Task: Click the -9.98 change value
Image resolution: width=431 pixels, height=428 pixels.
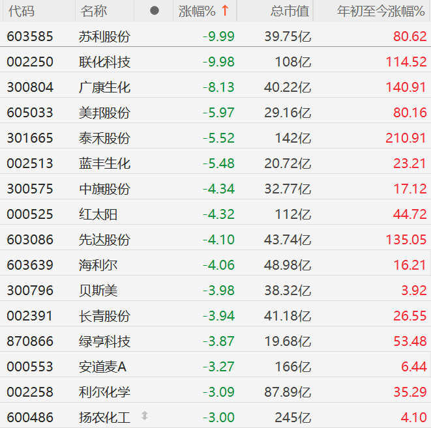Action: pos(218,62)
